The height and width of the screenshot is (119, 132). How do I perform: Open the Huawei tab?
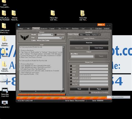pos(52,29)
